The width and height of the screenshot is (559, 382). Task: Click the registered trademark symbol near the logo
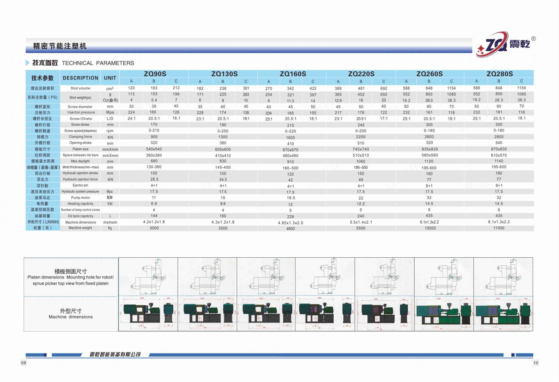[x=533, y=39]
